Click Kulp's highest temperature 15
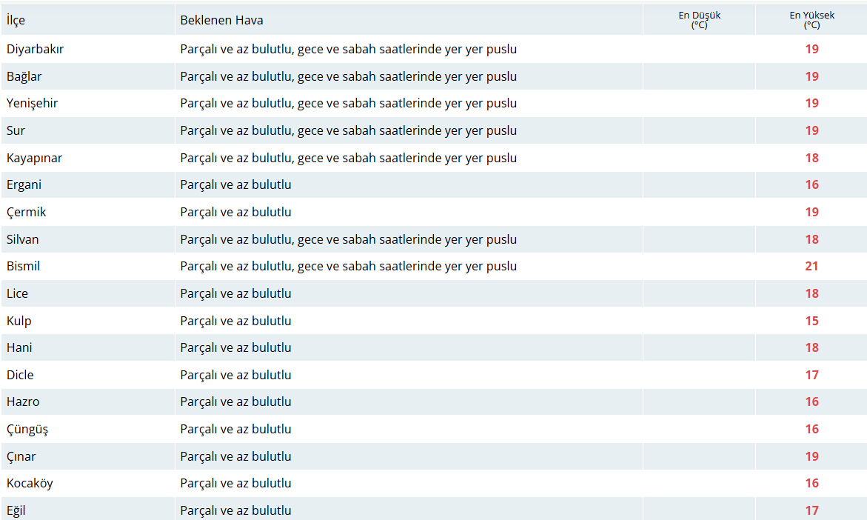 [x=811, y=321]
